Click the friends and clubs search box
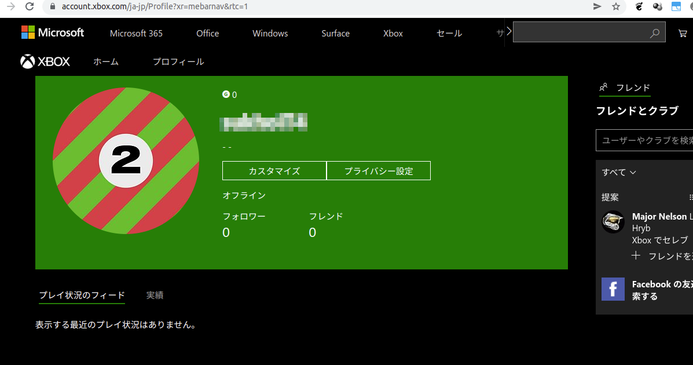This screenshot has width=693, height=365. click(x=644, y=140)
